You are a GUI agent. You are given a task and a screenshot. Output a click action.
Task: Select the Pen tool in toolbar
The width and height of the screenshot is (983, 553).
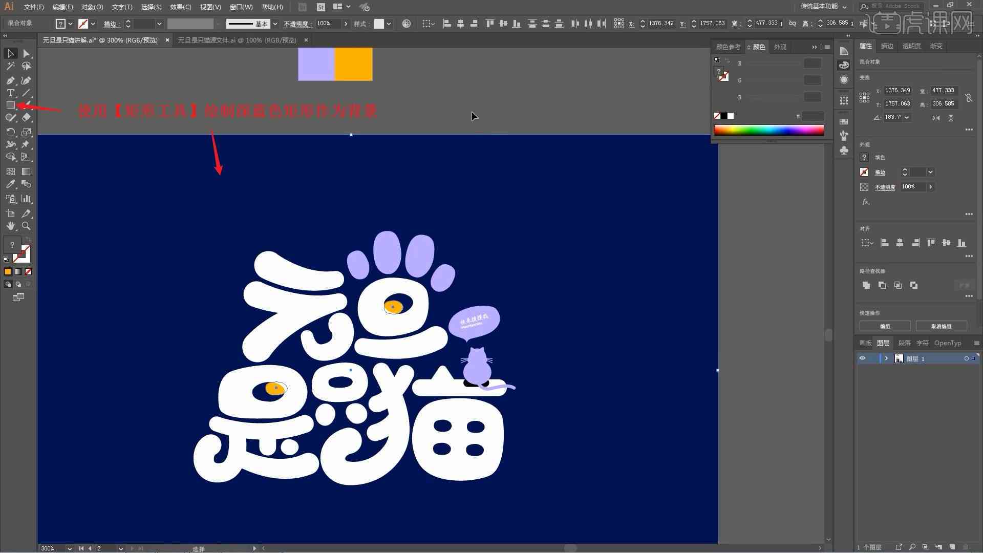point(10,79)
